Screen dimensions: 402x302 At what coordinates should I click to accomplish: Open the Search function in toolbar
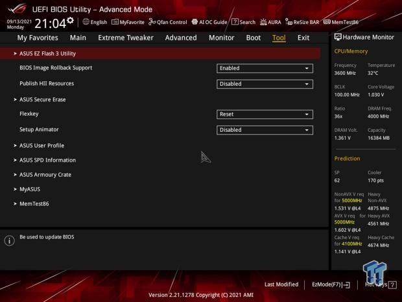tap(244, 22)
